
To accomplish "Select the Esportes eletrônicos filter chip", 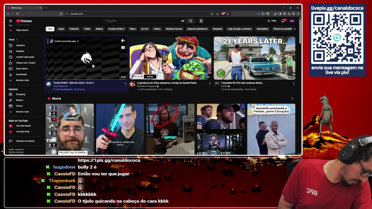I will [197, 29].
